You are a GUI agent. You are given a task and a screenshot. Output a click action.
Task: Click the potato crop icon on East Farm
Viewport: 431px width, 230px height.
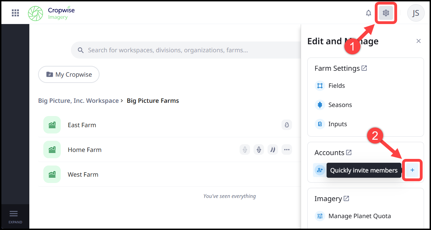(x=287, y=125)
